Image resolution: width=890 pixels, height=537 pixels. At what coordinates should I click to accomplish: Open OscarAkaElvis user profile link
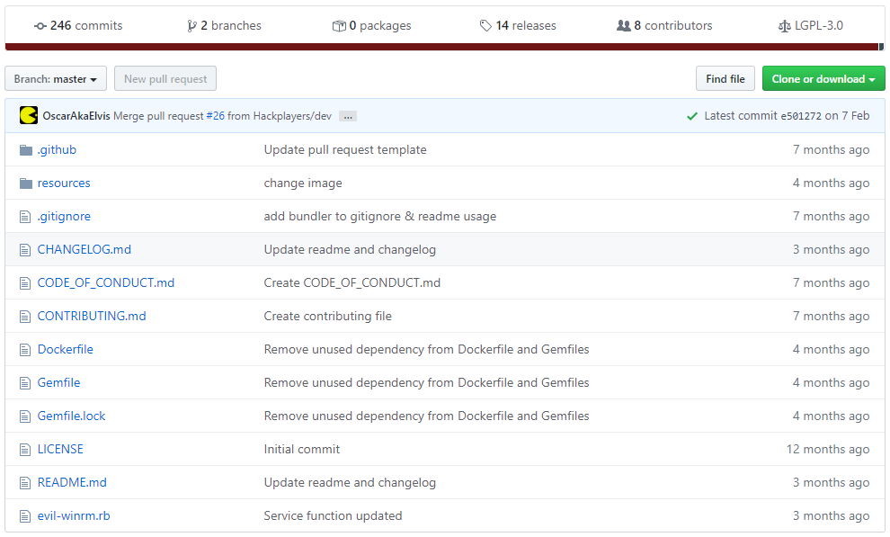click(76, 116)
